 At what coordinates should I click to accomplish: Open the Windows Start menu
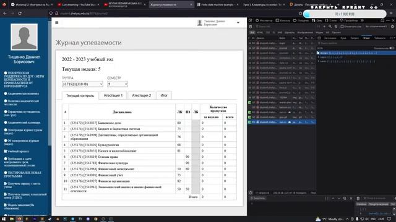4,219
